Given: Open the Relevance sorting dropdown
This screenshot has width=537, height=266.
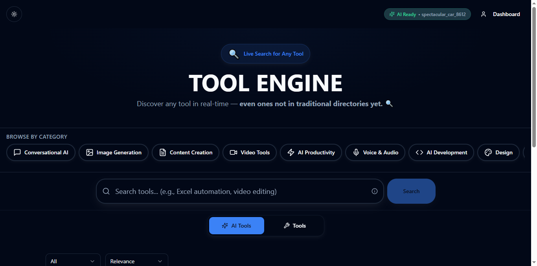Looking at the screenshot, I should (136, 261).
